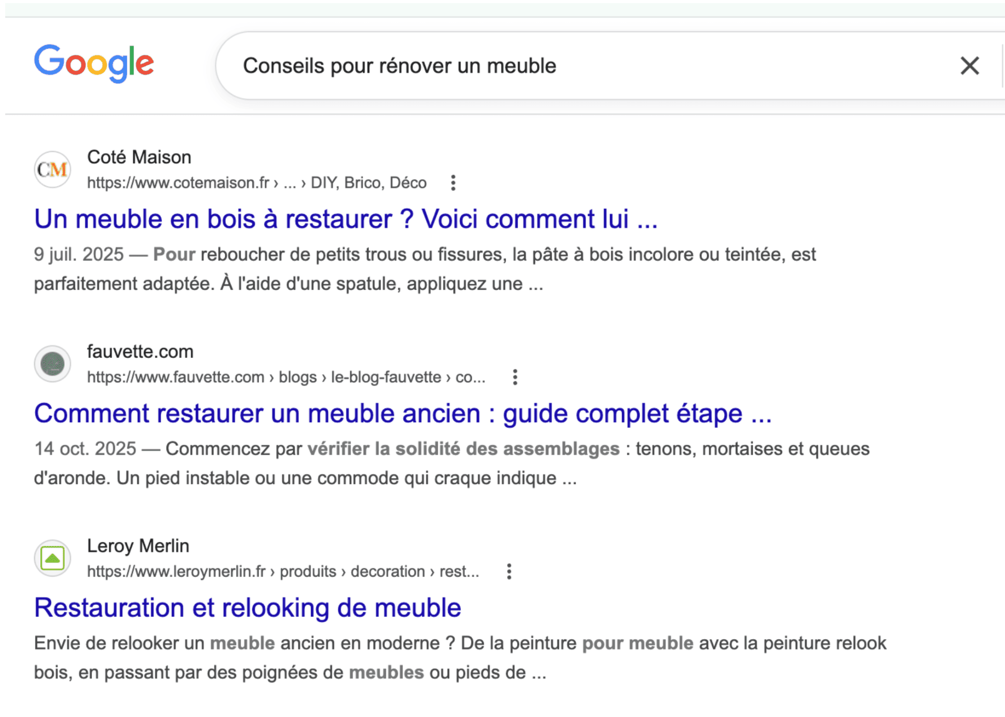The image size is (1005, 717).
Task: Visit the leroymerlin.fr breadcrumb URL
Action: tap(283, 571)
